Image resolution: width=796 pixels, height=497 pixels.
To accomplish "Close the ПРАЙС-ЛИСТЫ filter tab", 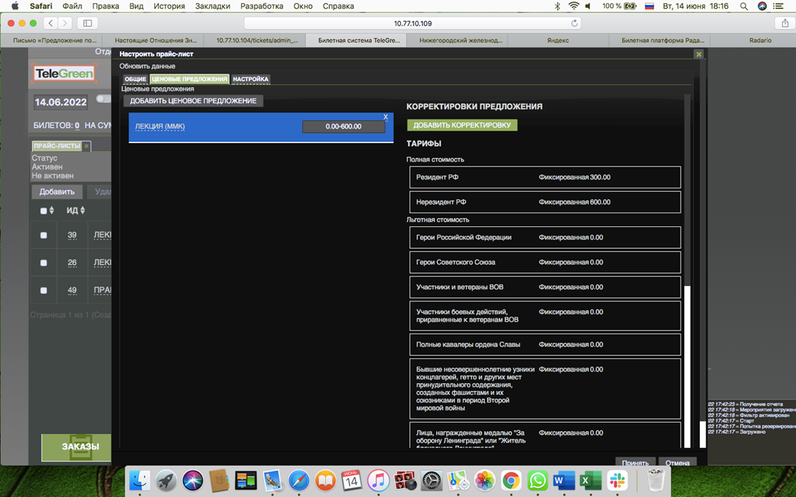I will 86,146.
